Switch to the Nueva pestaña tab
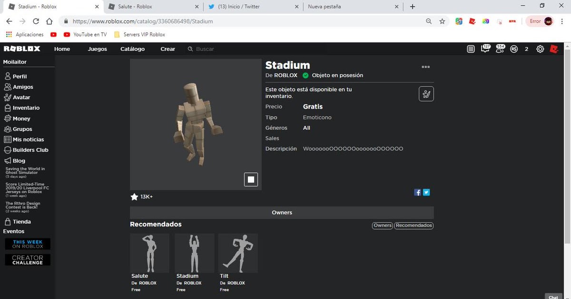The height and width of the screenshot is (299, 571). (352, 7)
